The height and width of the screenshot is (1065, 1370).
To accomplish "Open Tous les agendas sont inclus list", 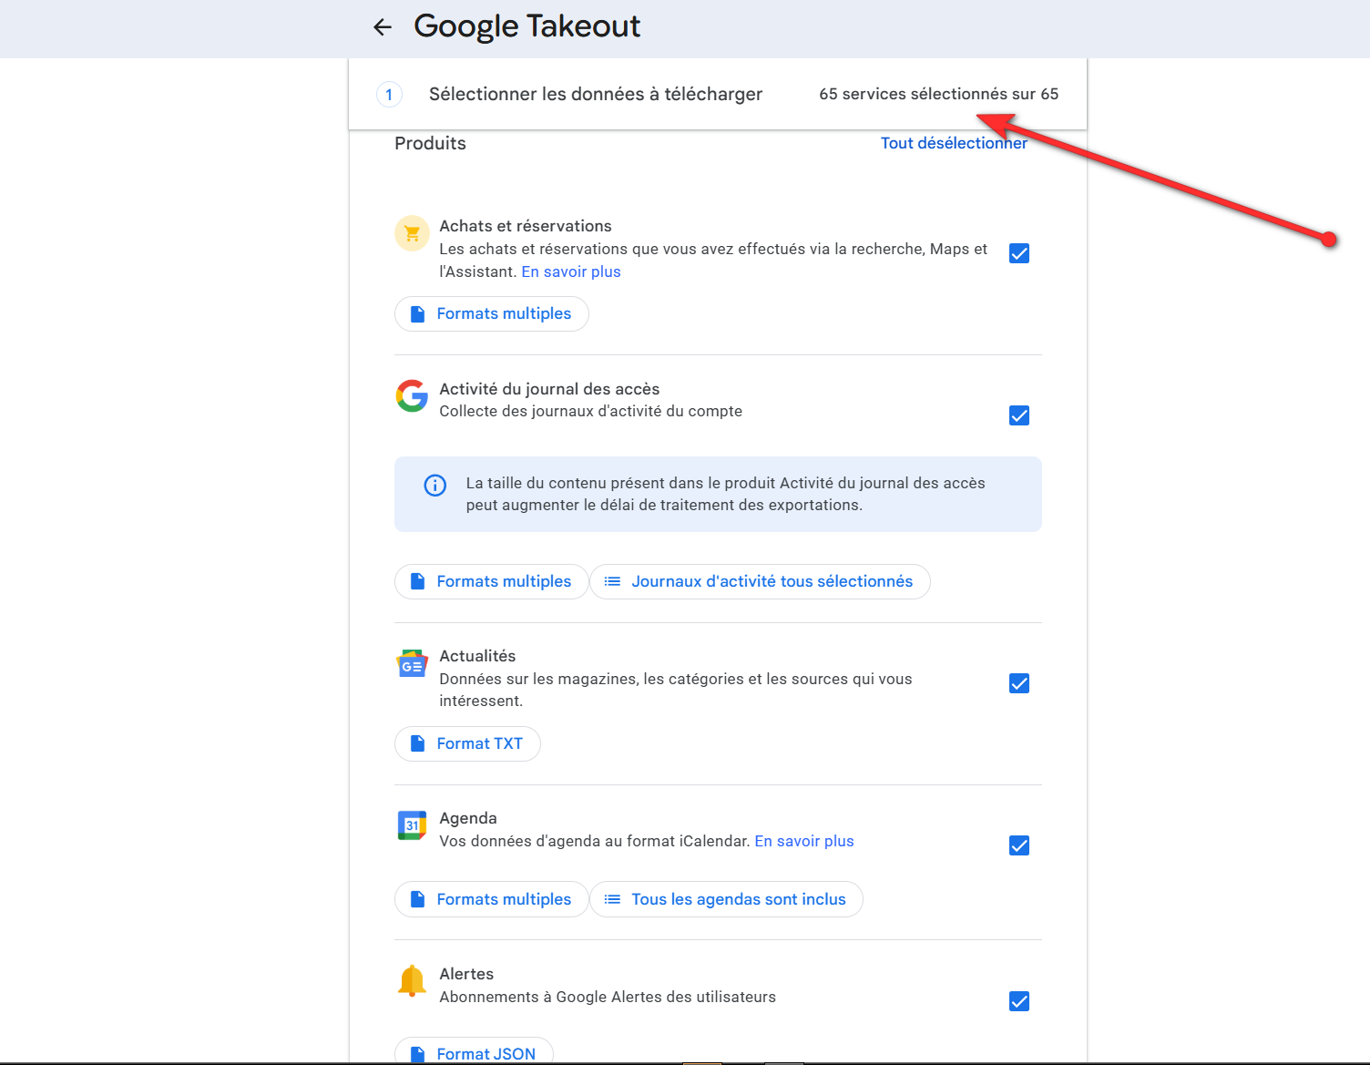I will 726,899.
